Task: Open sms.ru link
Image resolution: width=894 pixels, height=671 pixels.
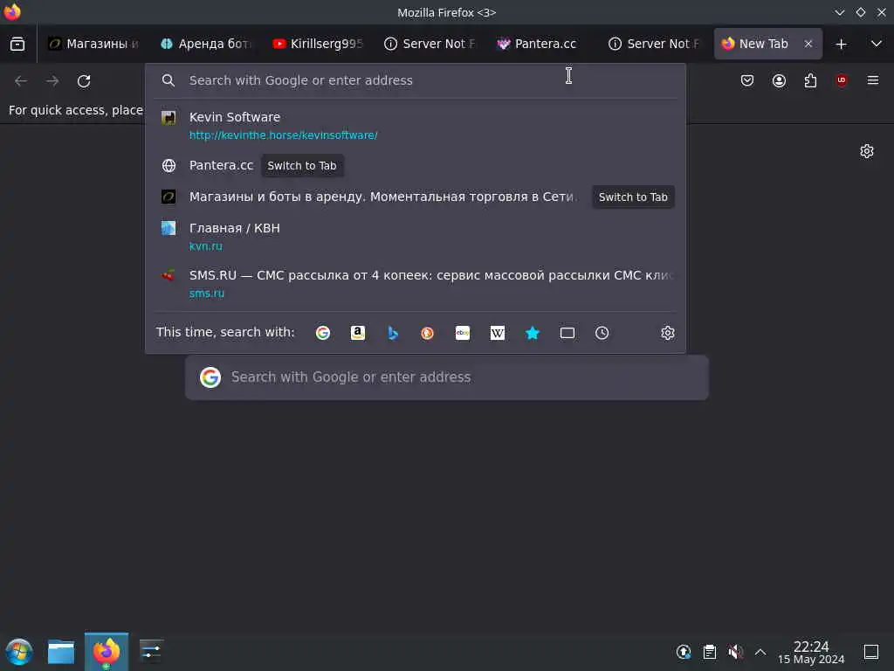Action: pyautogui.click(x=206, y=294)
